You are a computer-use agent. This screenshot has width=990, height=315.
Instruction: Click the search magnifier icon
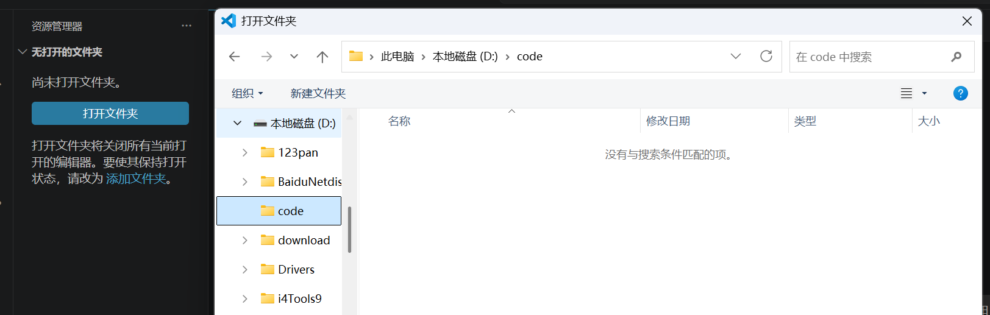[956, 57]
